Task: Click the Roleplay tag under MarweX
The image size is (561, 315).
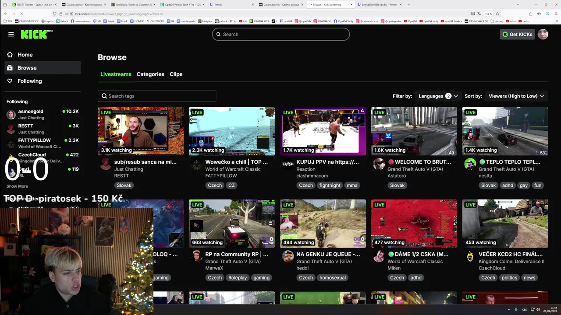Action: 238,278
